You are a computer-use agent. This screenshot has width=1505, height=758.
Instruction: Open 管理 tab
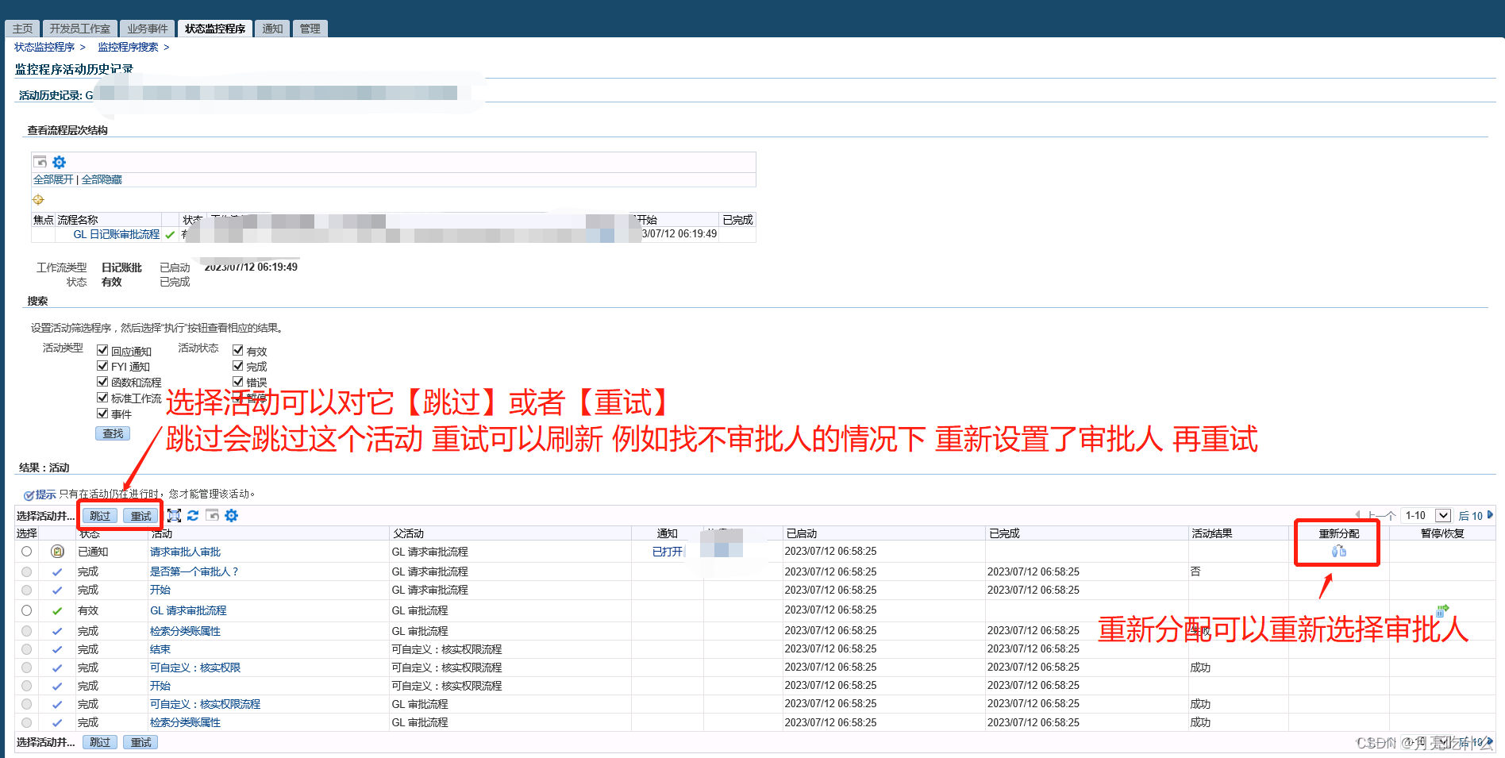pyautogui.click(x=310, y=29)
